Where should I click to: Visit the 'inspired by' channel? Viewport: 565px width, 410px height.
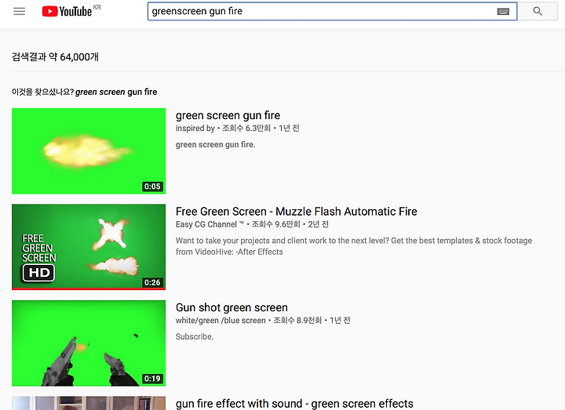(x=195, y=128)
